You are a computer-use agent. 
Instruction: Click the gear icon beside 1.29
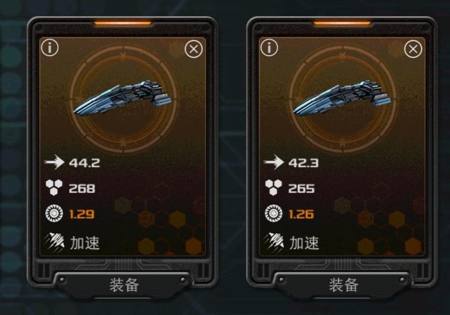(x=54, y=214)
